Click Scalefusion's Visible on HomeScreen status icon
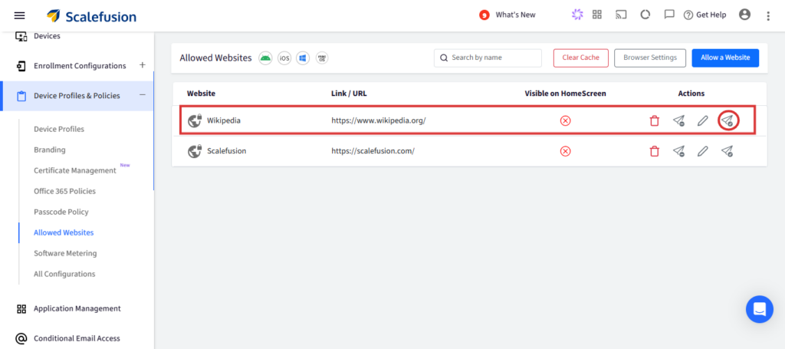This screenshot has width=785, height=349. (565, 150)
